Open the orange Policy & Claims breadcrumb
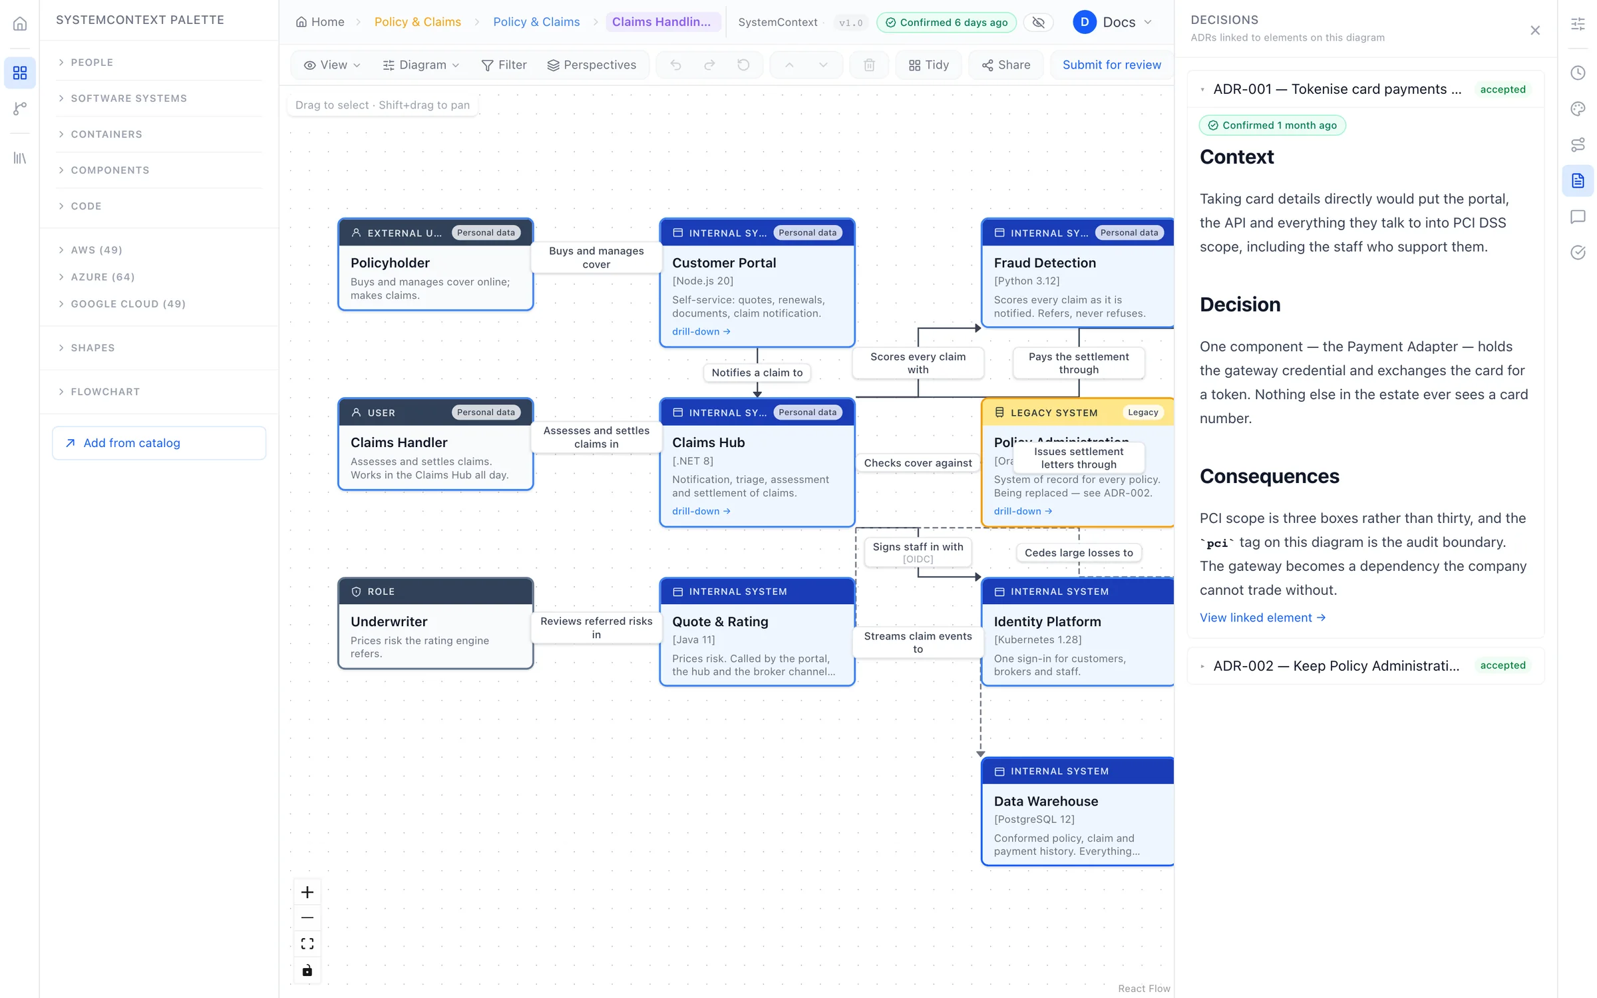The height and width of the screenshot is (998, 1597). 417,22
